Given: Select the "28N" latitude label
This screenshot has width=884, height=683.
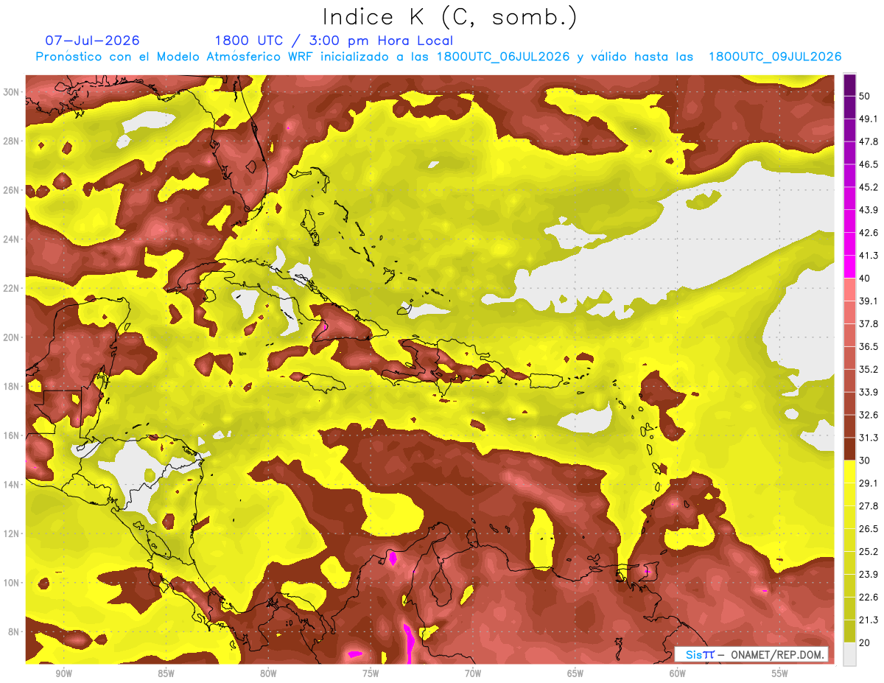Looking at the screenshot, I should tap(12, 141).
